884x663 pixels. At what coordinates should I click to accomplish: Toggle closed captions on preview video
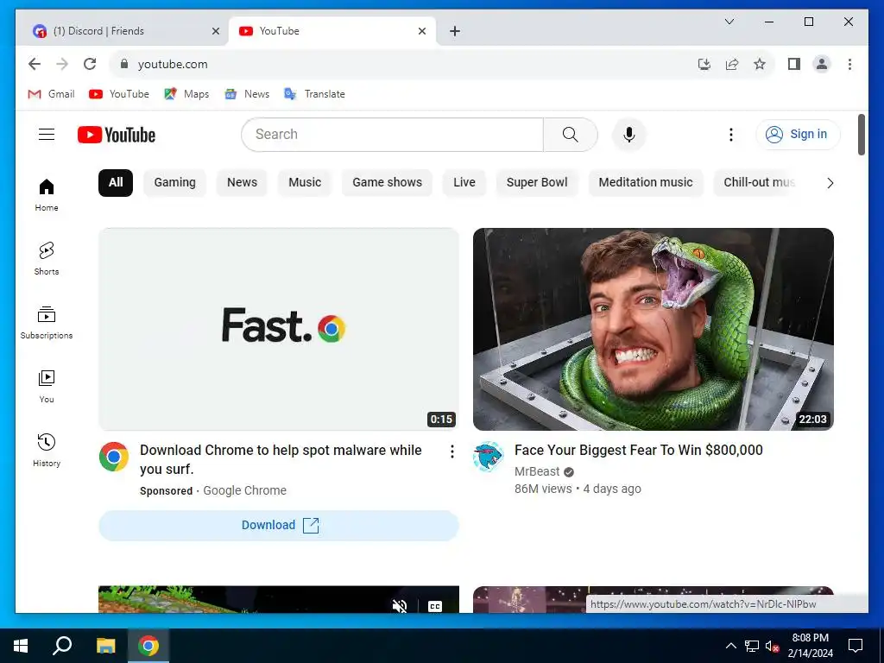[x=435, y=607]
